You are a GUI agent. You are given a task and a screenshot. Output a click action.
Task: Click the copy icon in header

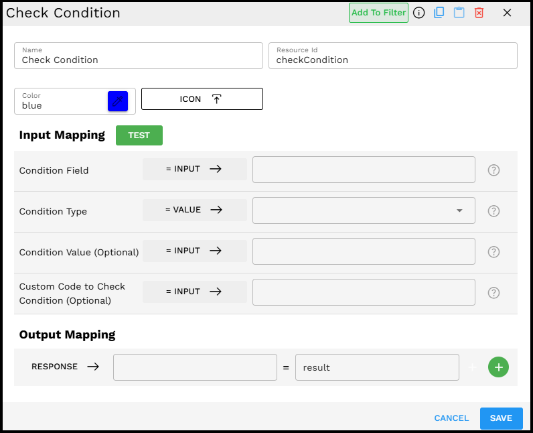coord(439,13)
